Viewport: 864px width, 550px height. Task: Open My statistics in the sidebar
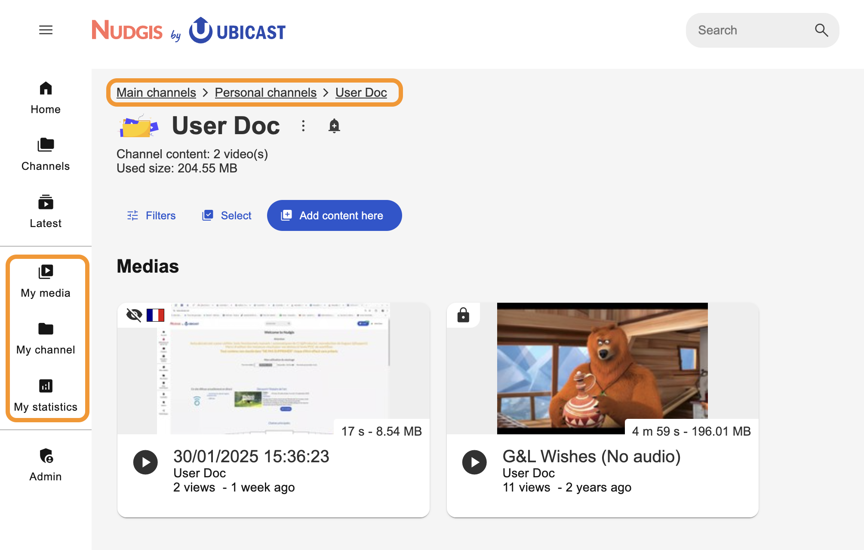pos(46,395)
